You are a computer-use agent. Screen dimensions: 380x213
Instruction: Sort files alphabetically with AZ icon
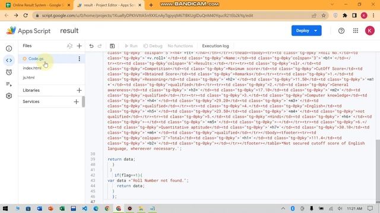tap(69, 46)
